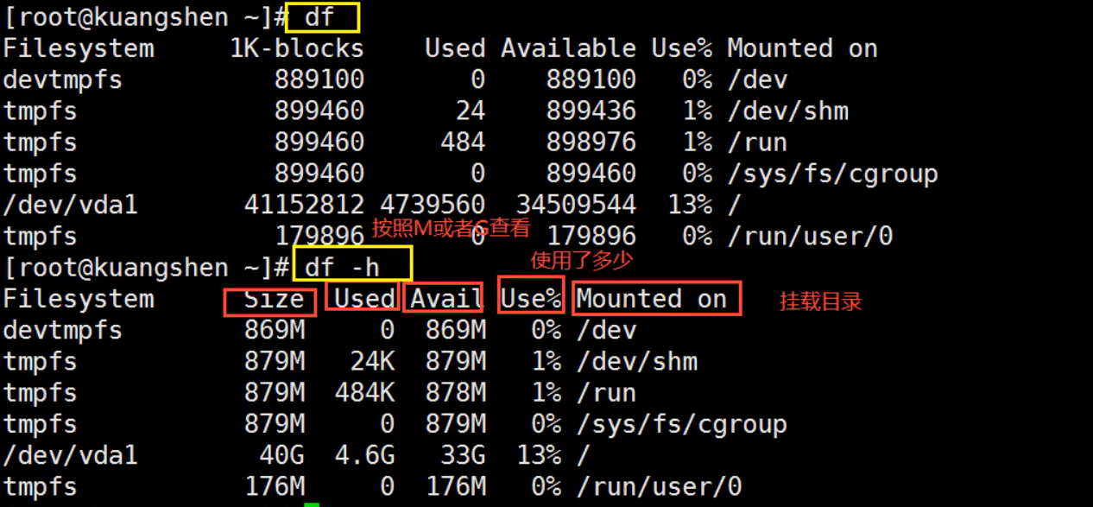Click the Used value 484K
This screenshot has width=1093, height=507.
click(x=365, y=392)
